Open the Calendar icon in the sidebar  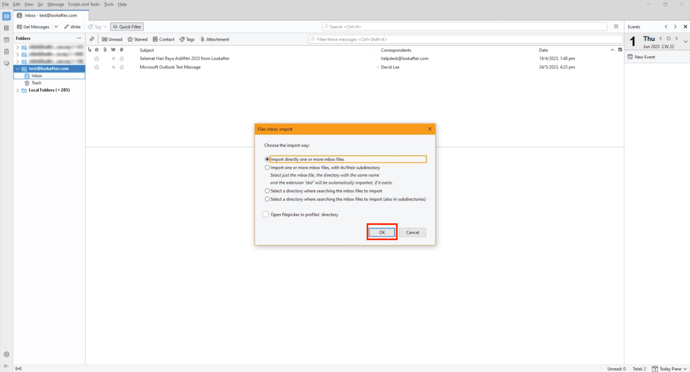click(6, 40)
